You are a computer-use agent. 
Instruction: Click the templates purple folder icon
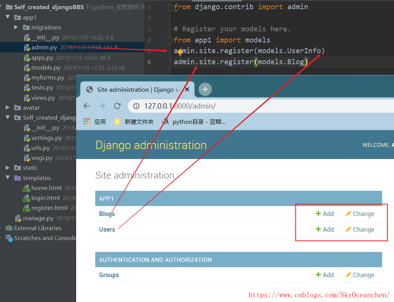click(18, 178)
